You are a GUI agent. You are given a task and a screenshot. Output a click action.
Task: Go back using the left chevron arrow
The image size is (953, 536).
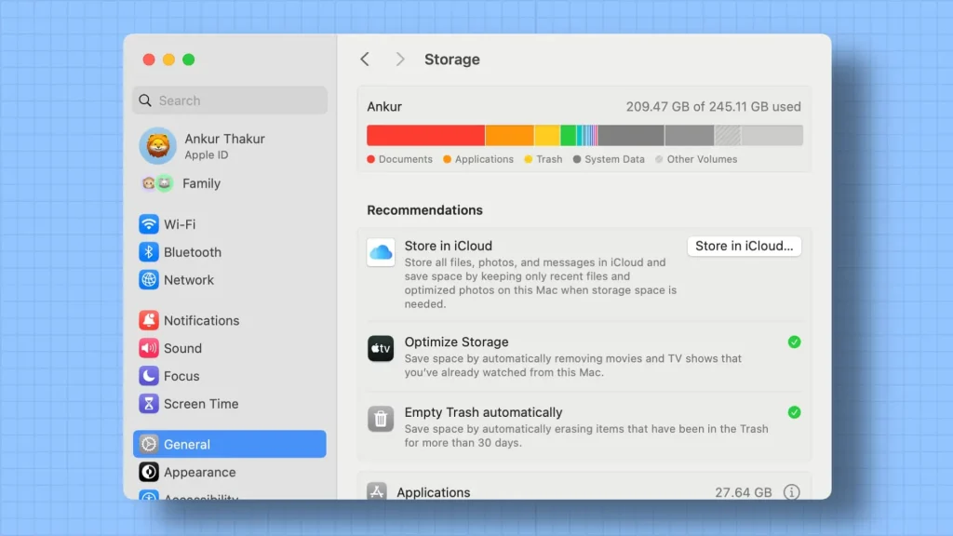click(x=365, y=59)
